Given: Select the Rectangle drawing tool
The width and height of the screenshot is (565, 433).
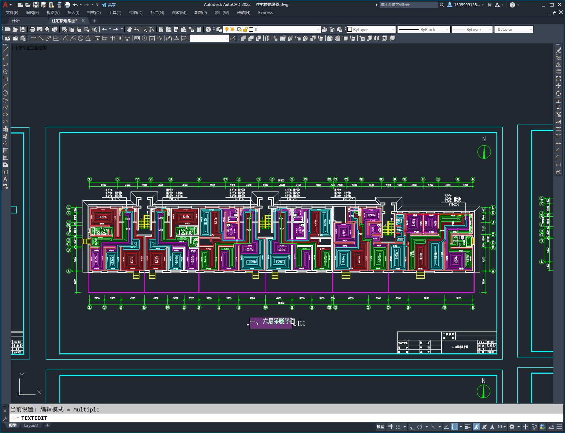Looking at the screenshot, I should point(5,79).
